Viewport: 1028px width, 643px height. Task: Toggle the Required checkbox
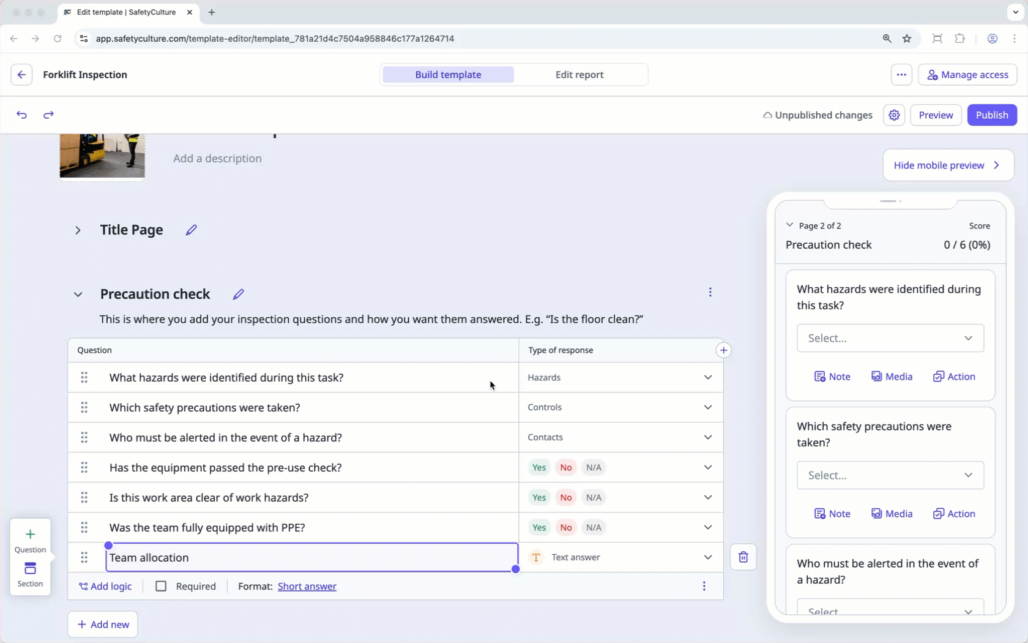pyautogui.click(x=161, y=587)
